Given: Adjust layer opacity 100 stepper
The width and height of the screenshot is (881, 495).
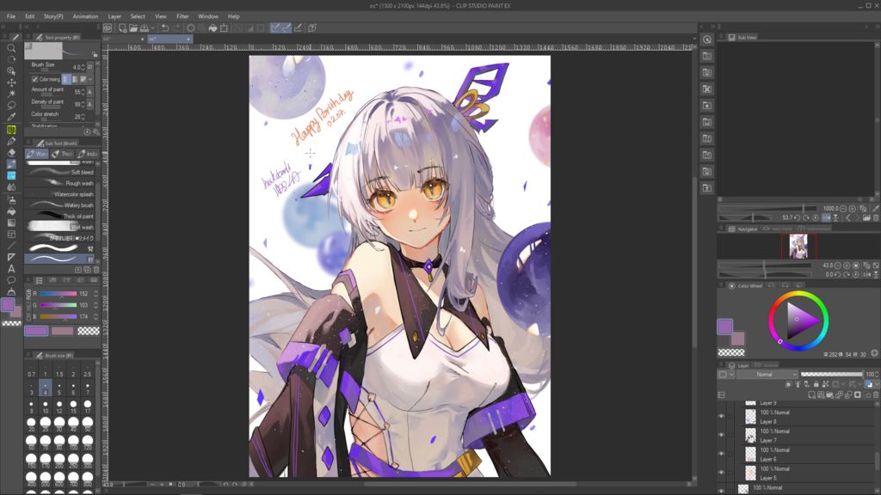Looking at the screenshot, I should point(877,375).
